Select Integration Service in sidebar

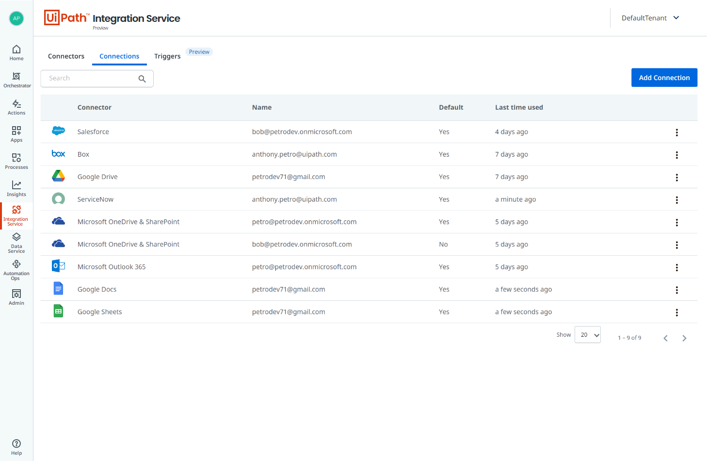click(16, 216)
